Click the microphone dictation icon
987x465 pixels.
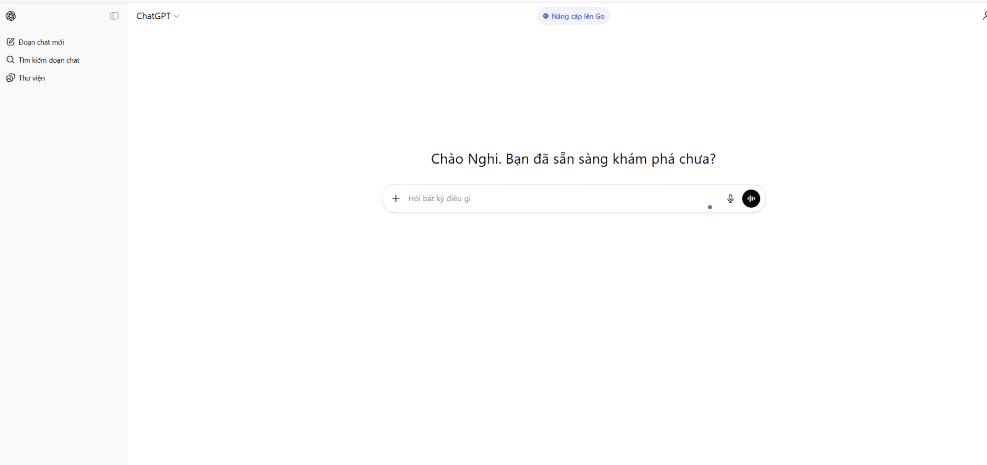[730, 198]
